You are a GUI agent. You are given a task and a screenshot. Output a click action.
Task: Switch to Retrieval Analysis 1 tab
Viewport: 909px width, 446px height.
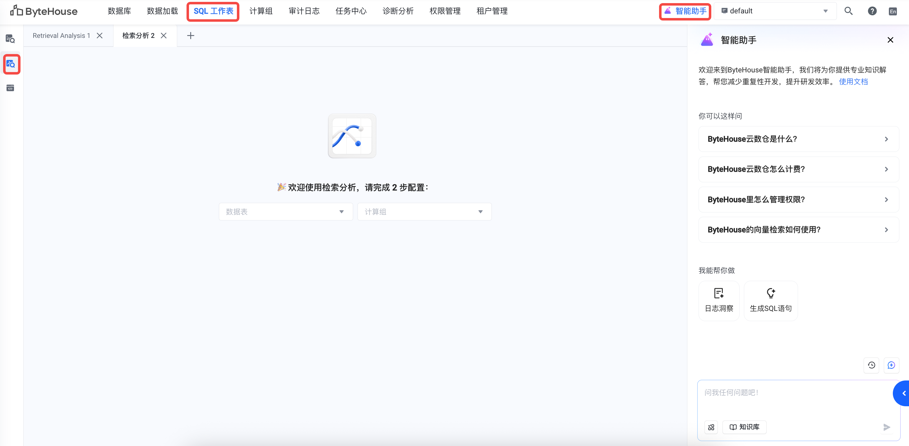[x=62, y=36]
